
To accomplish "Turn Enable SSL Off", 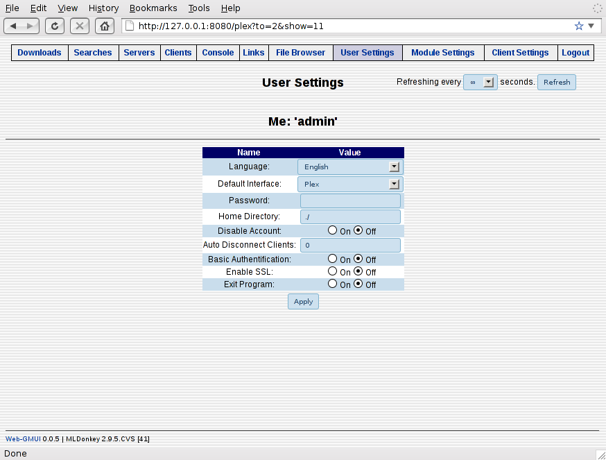I will coord(358,271).
